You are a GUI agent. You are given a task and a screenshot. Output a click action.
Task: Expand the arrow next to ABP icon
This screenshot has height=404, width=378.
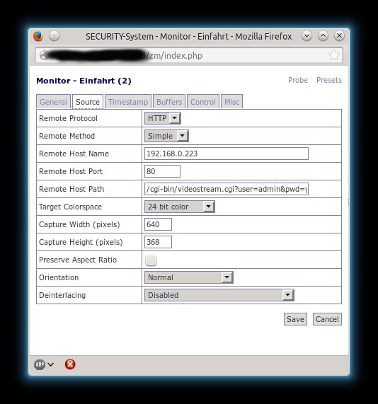(51, 364)
